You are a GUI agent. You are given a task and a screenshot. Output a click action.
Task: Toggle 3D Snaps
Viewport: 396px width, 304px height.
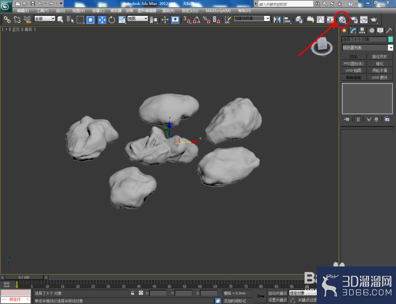(187, 19)
